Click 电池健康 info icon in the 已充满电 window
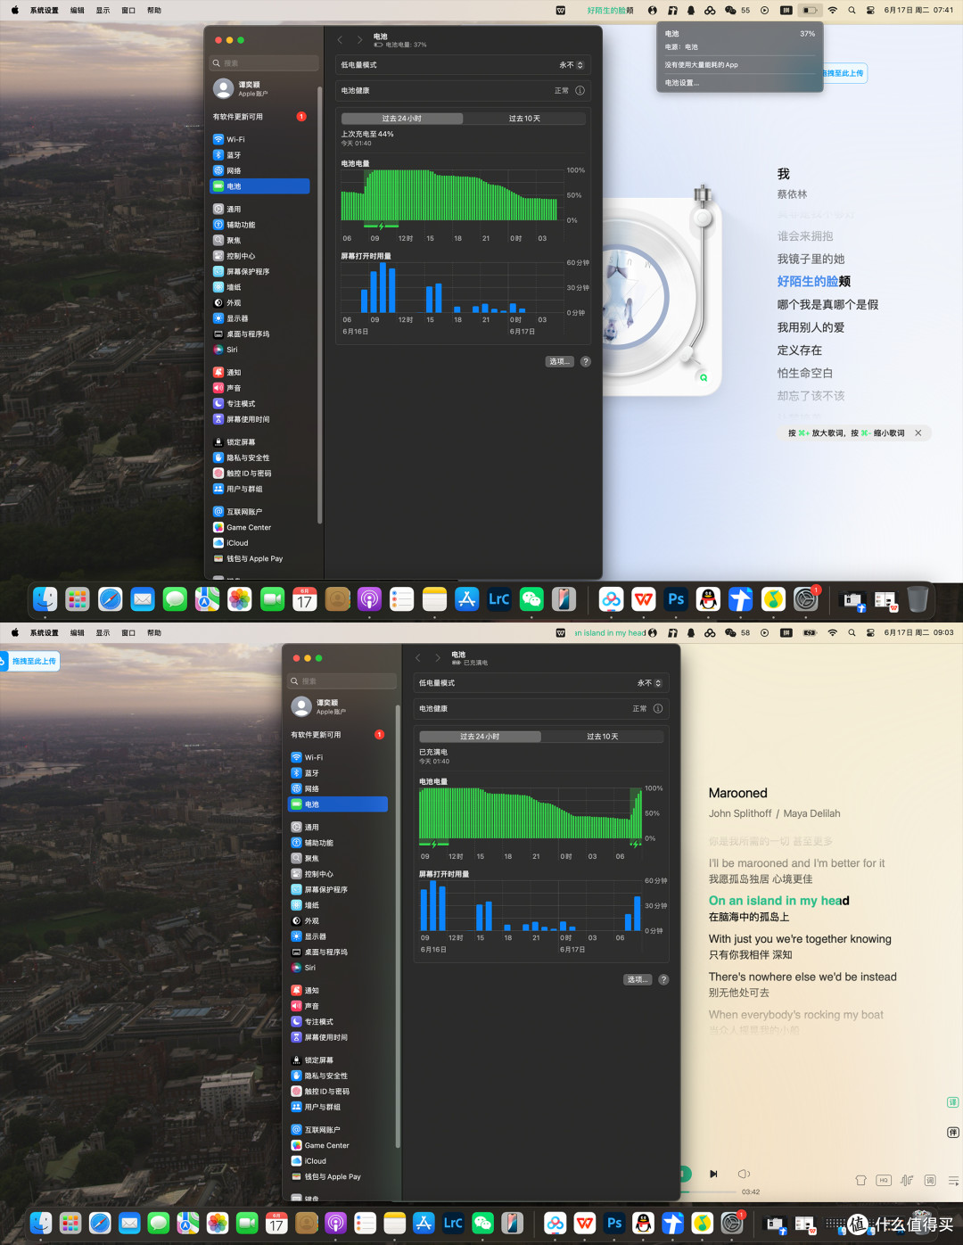This screenshot has height=1245, width=963. (658, 708)
